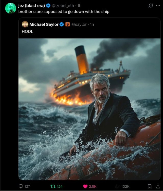Open the @saylor handle link
This screenshot has width=163, height=191.
click(79, 24)
